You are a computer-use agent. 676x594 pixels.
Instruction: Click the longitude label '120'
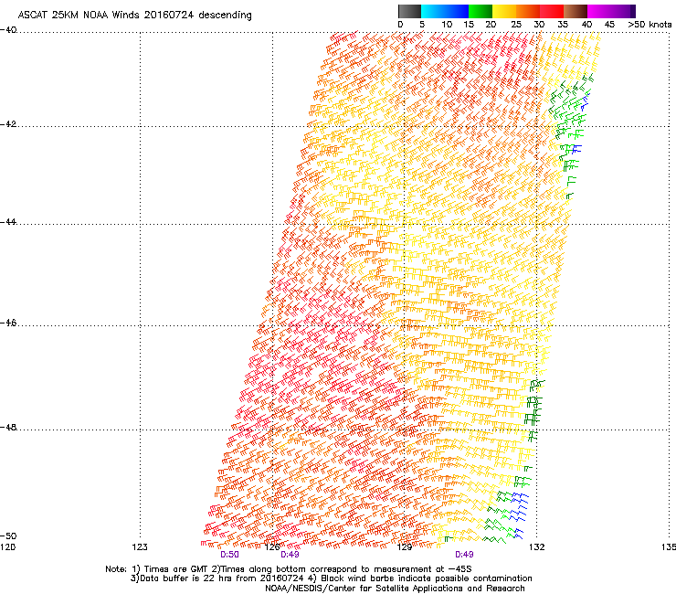(7, 547)
